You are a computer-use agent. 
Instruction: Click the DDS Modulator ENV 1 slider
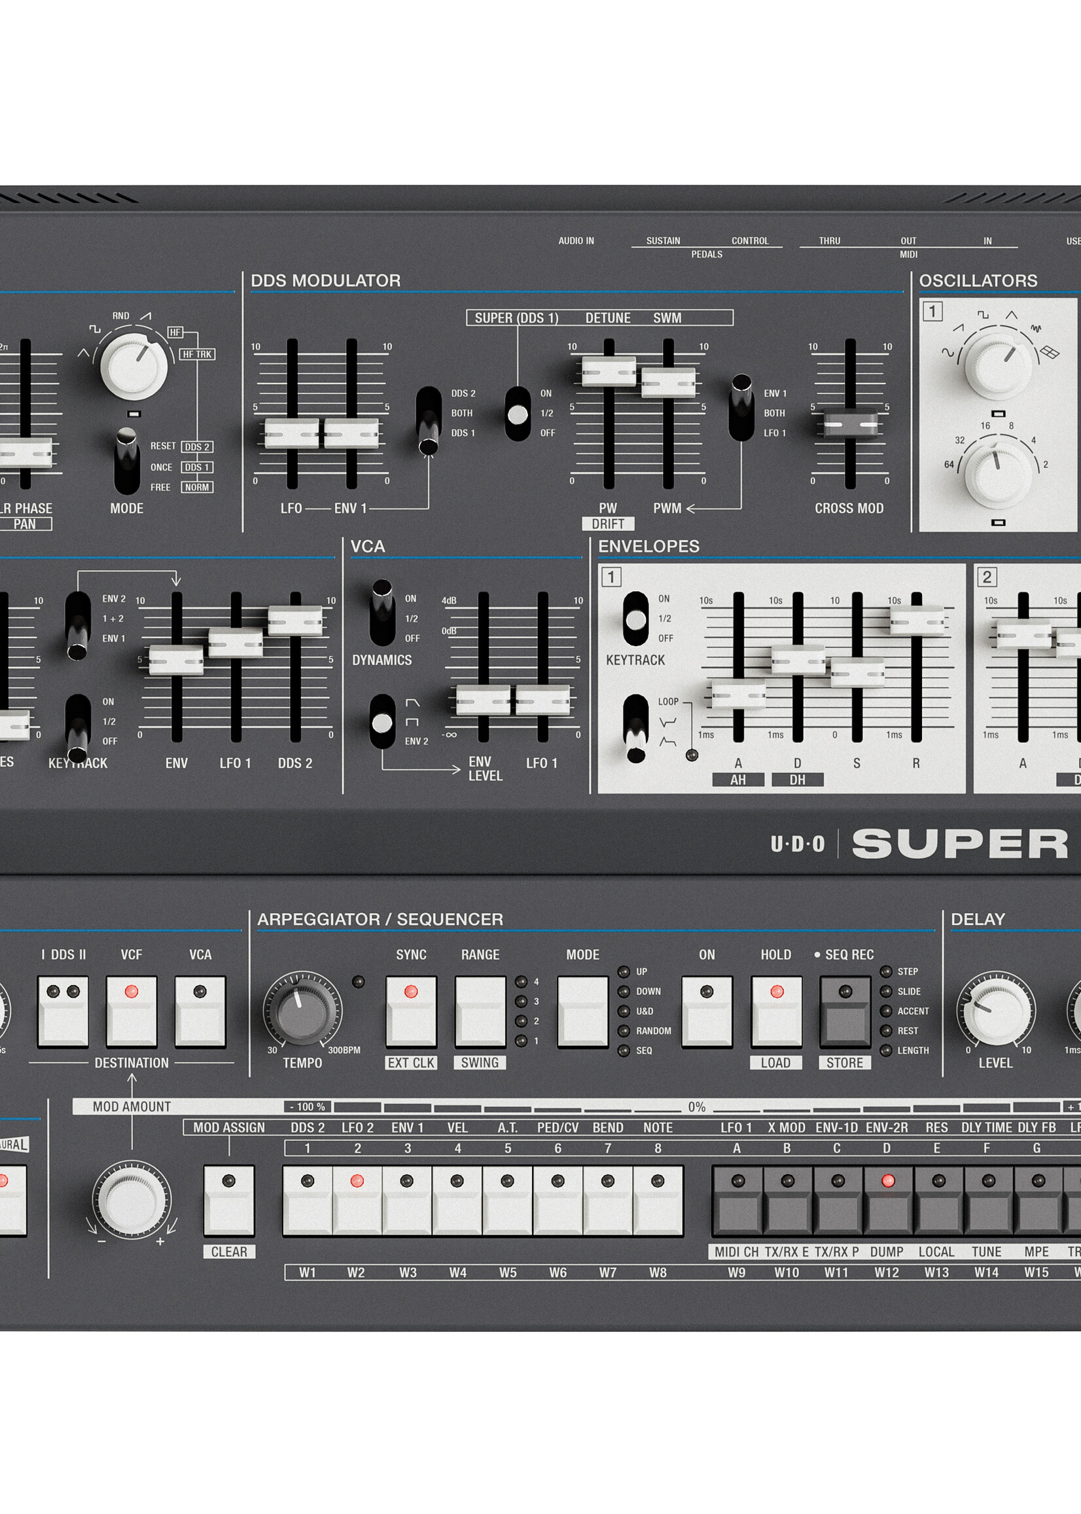coord(351,433)
